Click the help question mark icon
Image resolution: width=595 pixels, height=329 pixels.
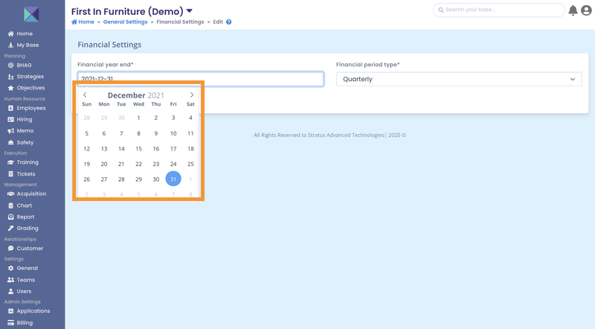[x=228, y=22]
